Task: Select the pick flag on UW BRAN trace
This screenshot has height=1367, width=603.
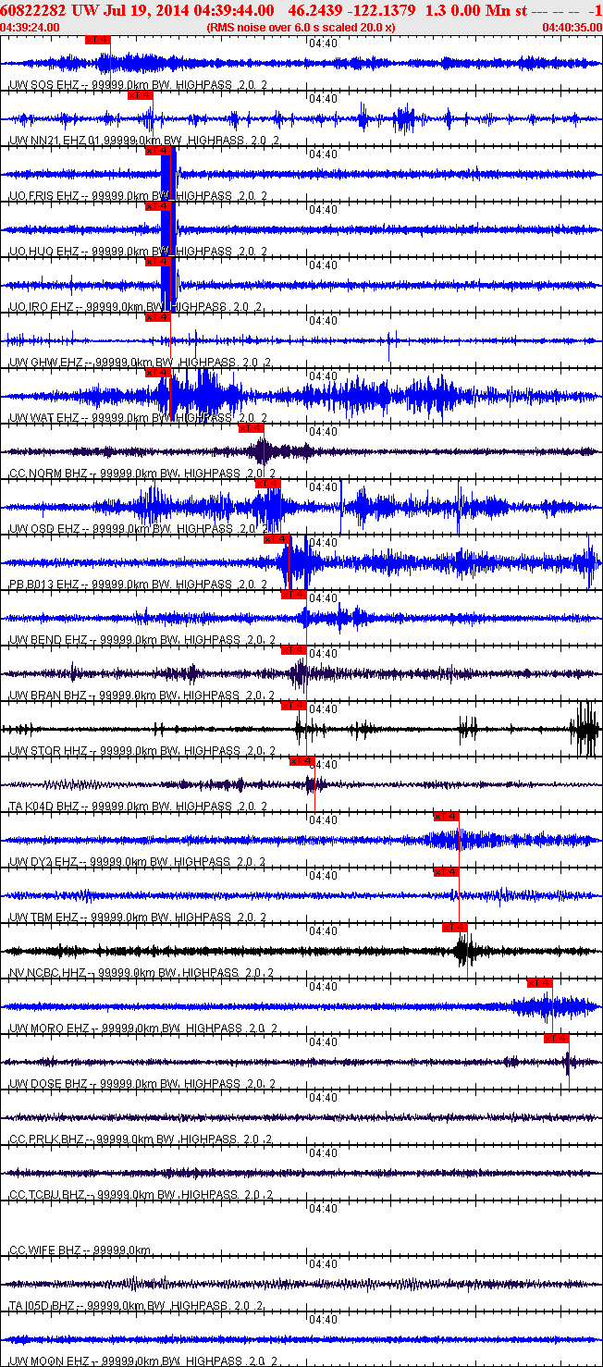Action: click(x=293, y=650)
